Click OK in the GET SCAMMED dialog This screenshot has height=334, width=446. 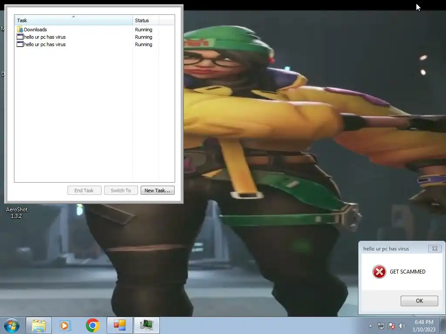419,301
